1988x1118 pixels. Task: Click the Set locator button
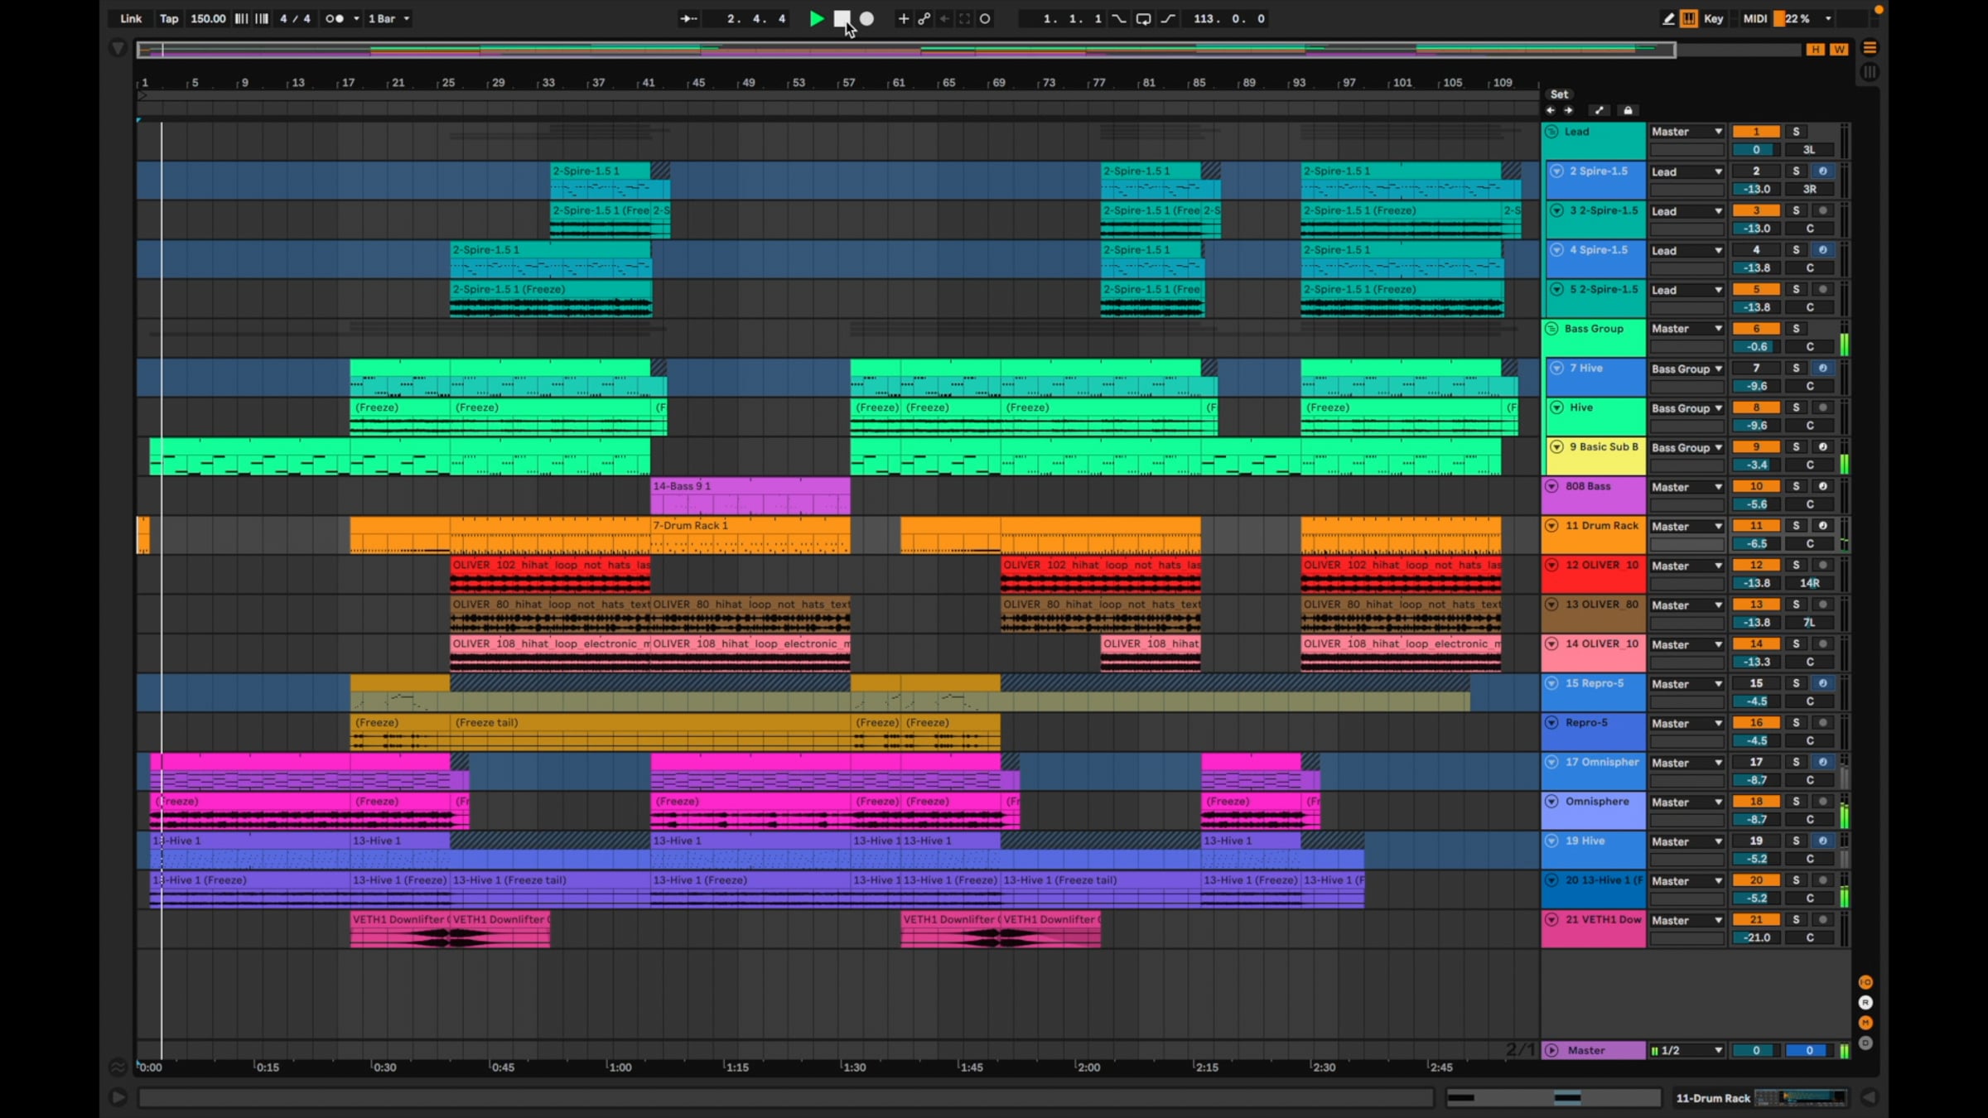(x=1559, y=94)
